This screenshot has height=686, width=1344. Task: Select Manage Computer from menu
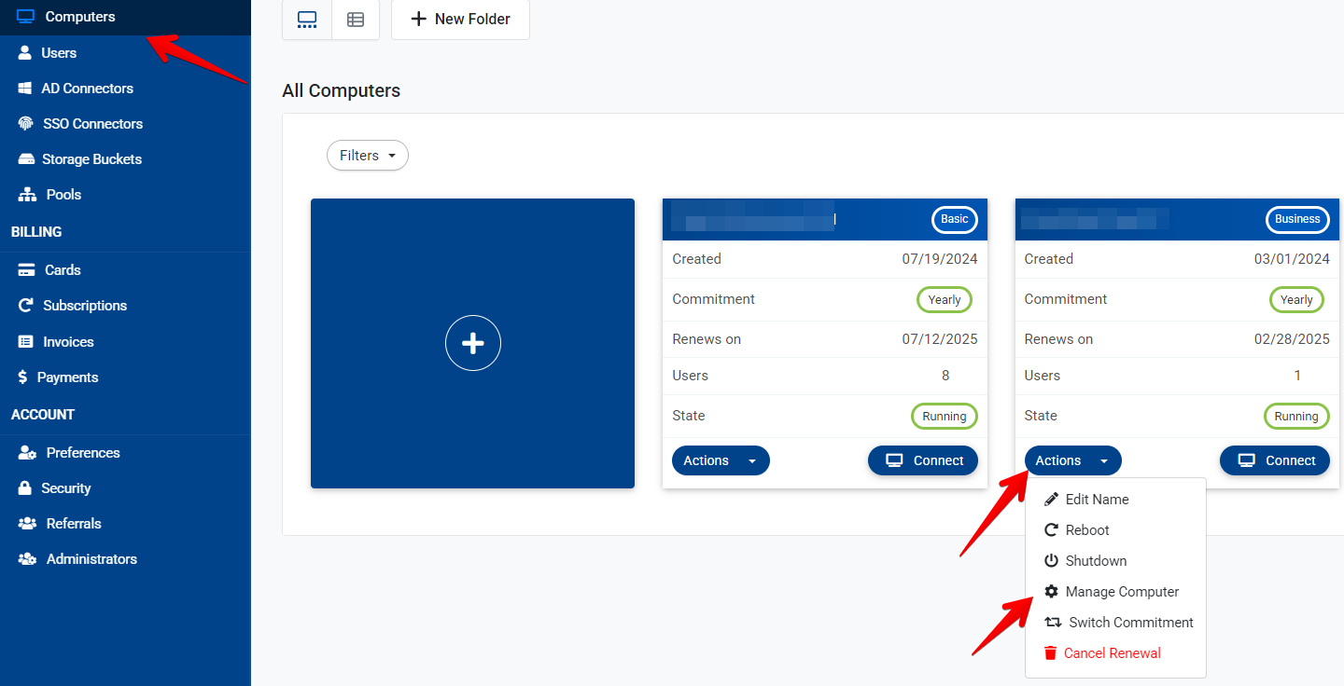pyautogui.click(x=1121, y=592)
